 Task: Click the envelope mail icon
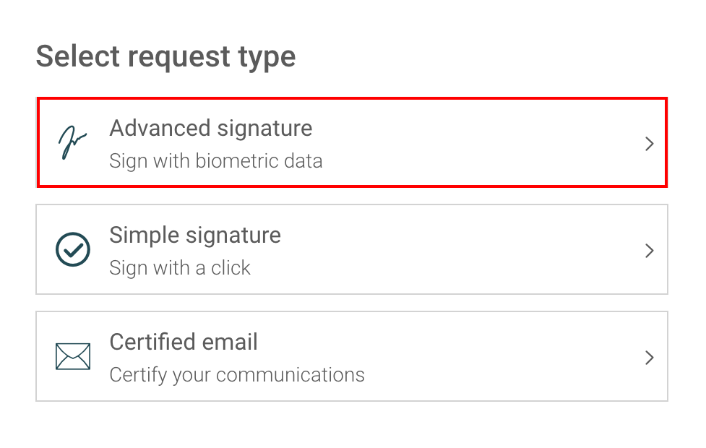(x=73, y=356)
